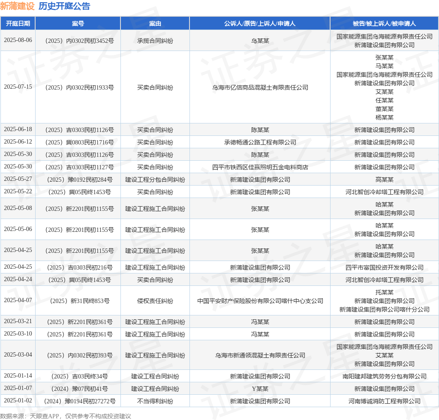Click defendant 四平市富国投资开发有限公司
The image size is (439, 420).
[385, 267]
